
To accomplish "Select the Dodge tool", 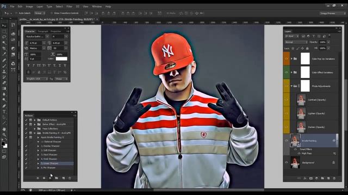I will [4, 100].
